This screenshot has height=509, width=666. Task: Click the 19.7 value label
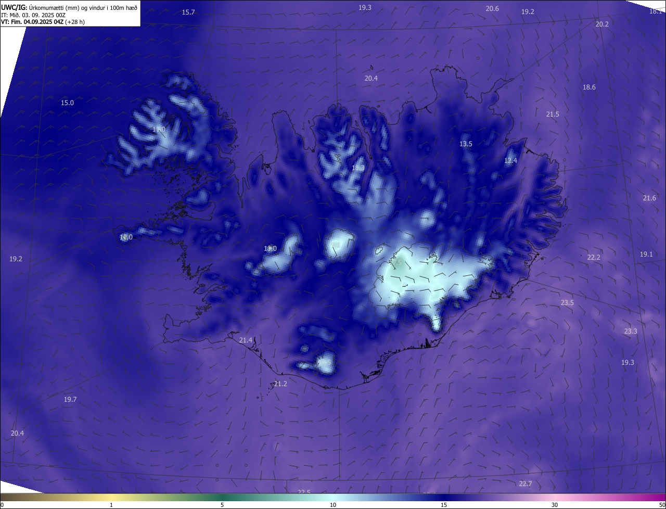click(x=70, y=399)
